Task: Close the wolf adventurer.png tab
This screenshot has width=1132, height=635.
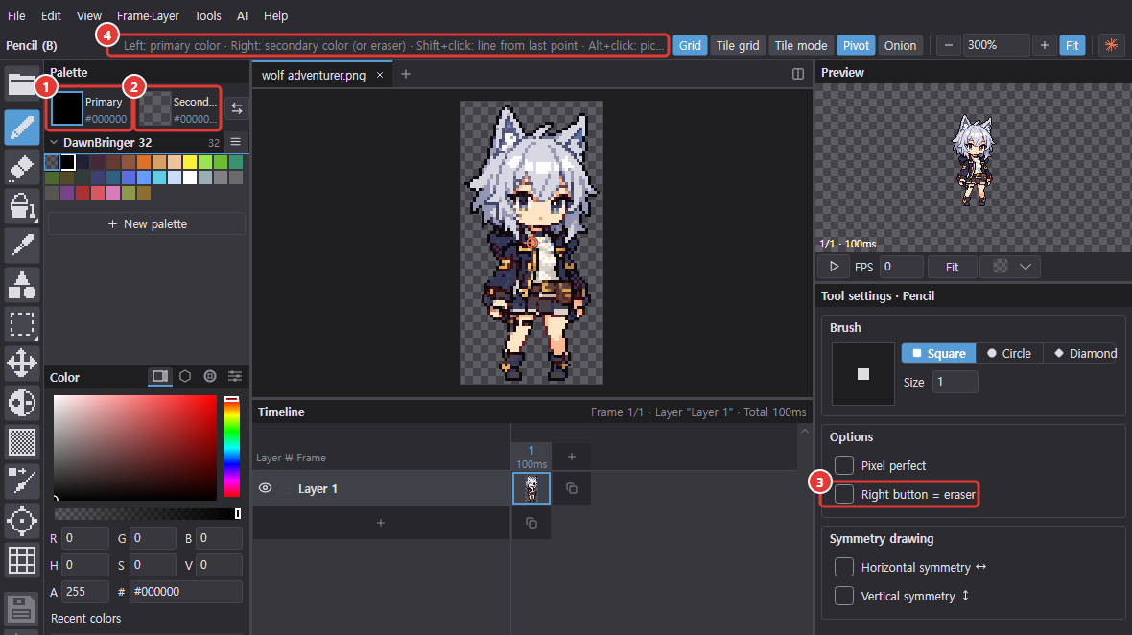Action: (380, 75)
